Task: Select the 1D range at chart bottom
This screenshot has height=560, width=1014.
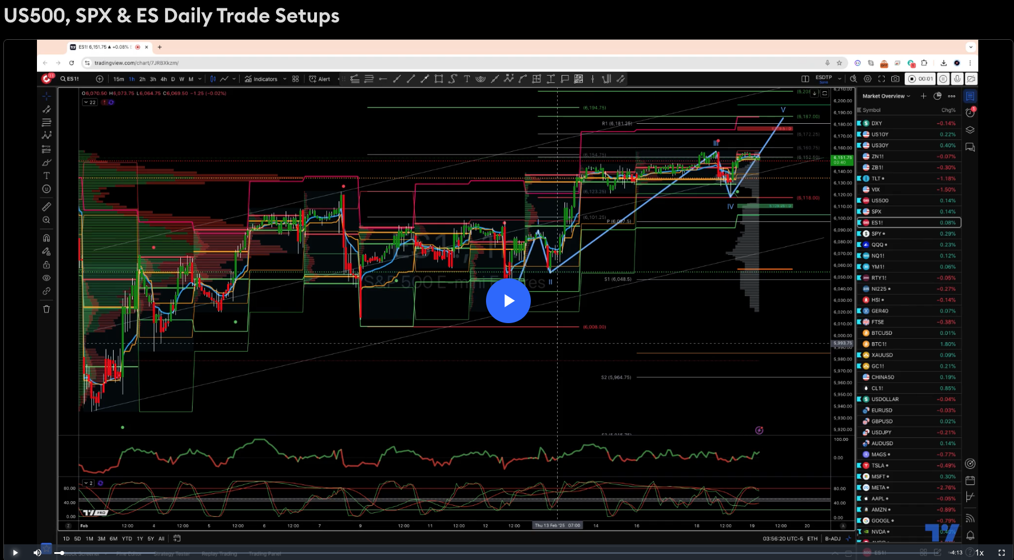Action: [66, 539]
